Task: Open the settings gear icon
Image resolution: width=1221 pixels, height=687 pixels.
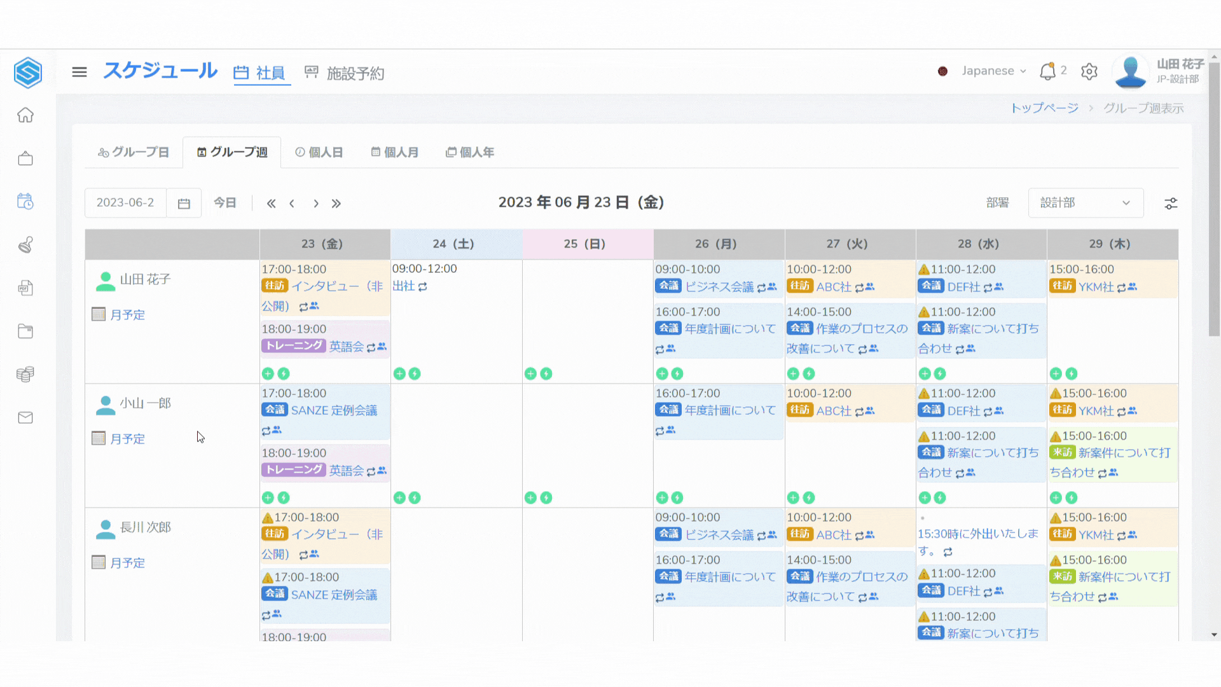Action: tap(1089, 71)
